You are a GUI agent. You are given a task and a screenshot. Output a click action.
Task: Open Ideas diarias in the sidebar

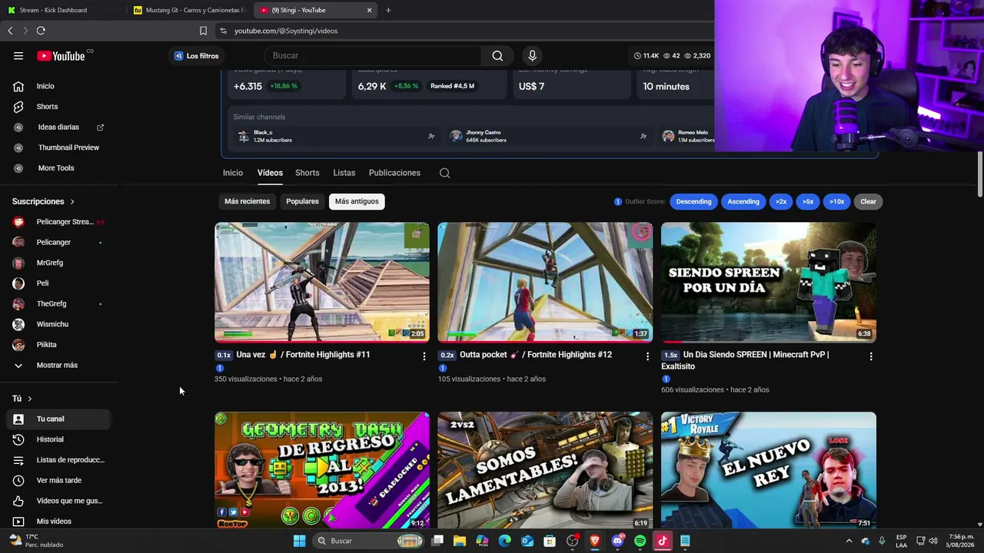pos(60,127)
